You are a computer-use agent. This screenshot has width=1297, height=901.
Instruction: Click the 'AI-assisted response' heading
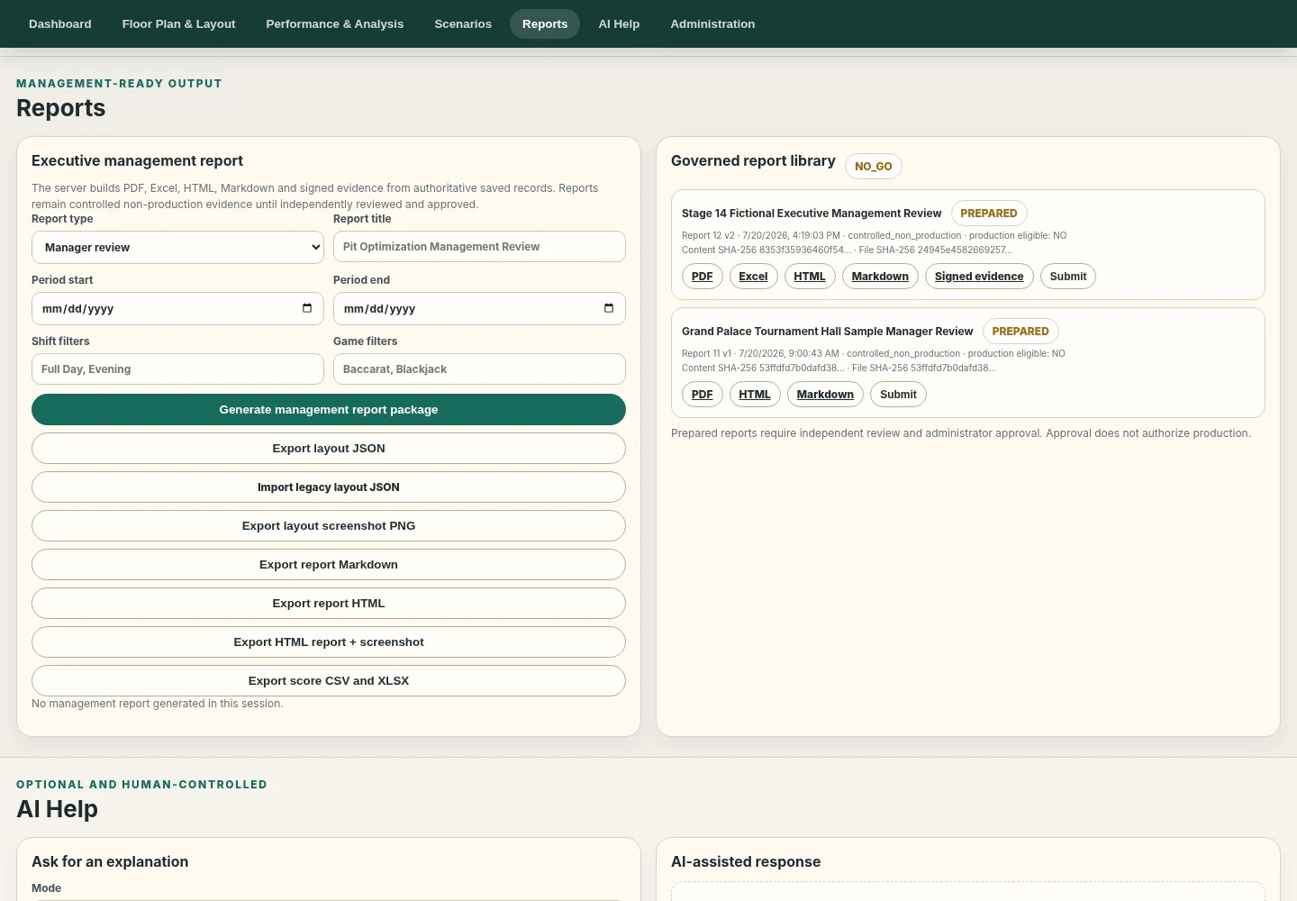pyautogui.click(x=746, y=861)
